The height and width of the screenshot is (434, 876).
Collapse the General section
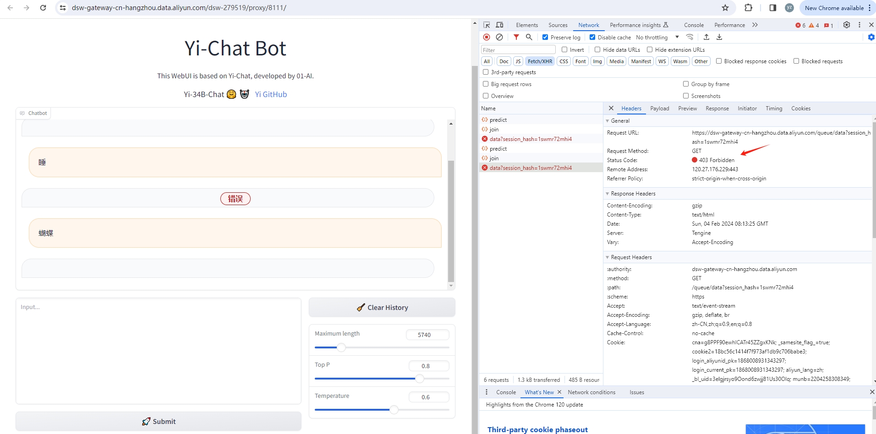tap(608, 121)
